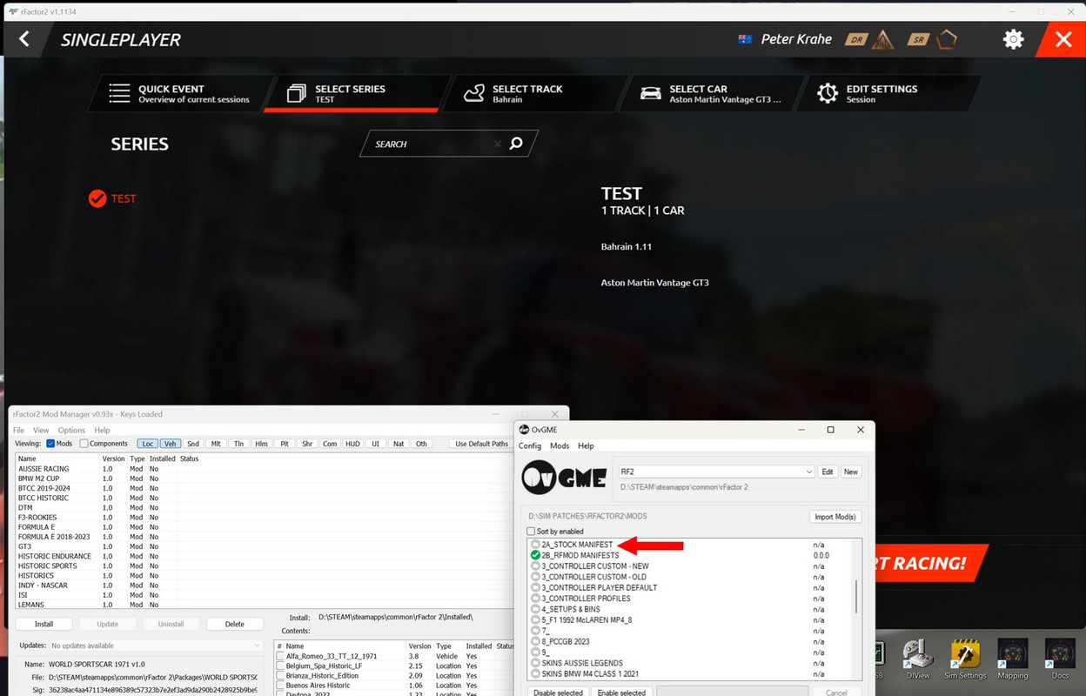The image size is (1086, 696).
Task: Open the Docs desktop shortcut
Action: tap(1060, 660)
